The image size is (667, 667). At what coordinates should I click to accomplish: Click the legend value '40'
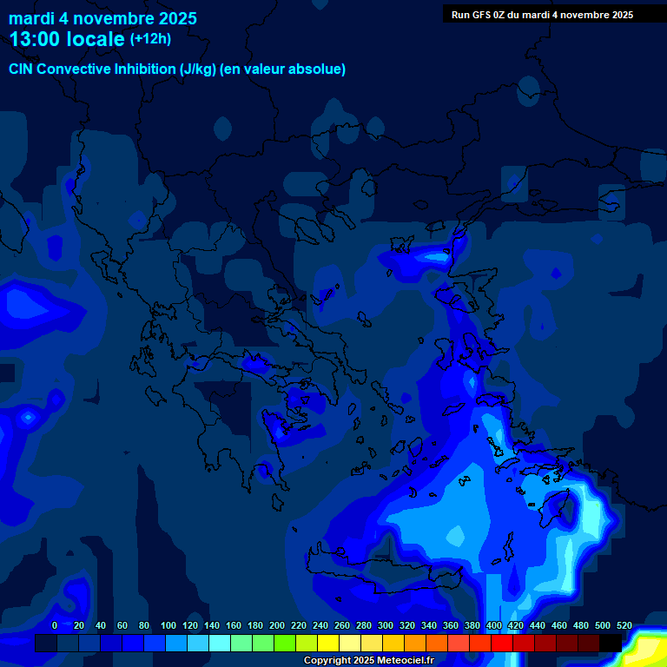click(101, 625)
